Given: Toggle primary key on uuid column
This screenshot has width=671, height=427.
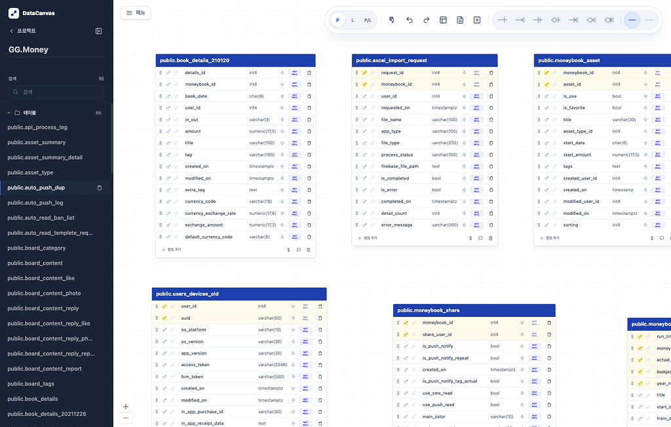Looking at the screenshot, I should pos(164,318).
